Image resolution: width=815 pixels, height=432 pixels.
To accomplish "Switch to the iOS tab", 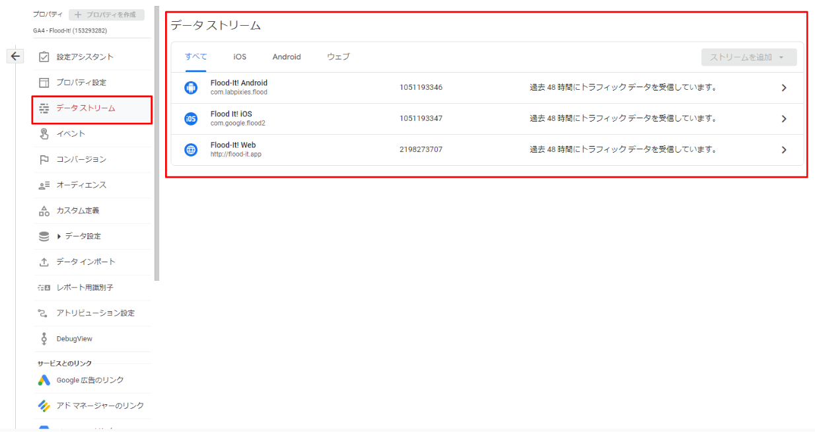I will 240,57.
